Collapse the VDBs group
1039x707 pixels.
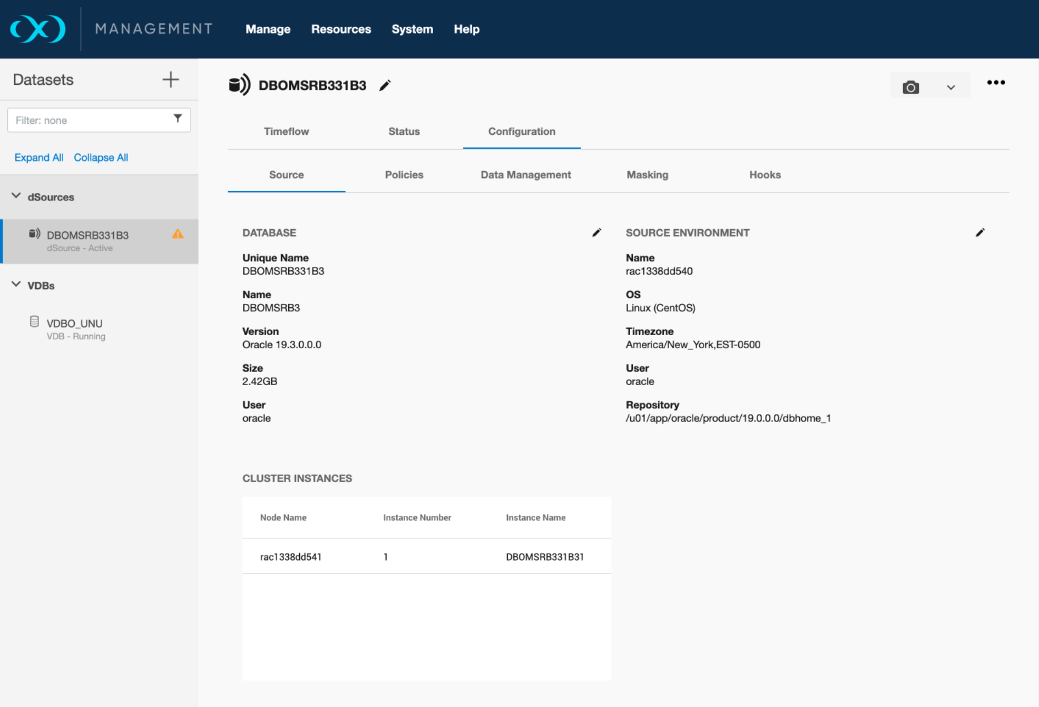tap(16, 284)
